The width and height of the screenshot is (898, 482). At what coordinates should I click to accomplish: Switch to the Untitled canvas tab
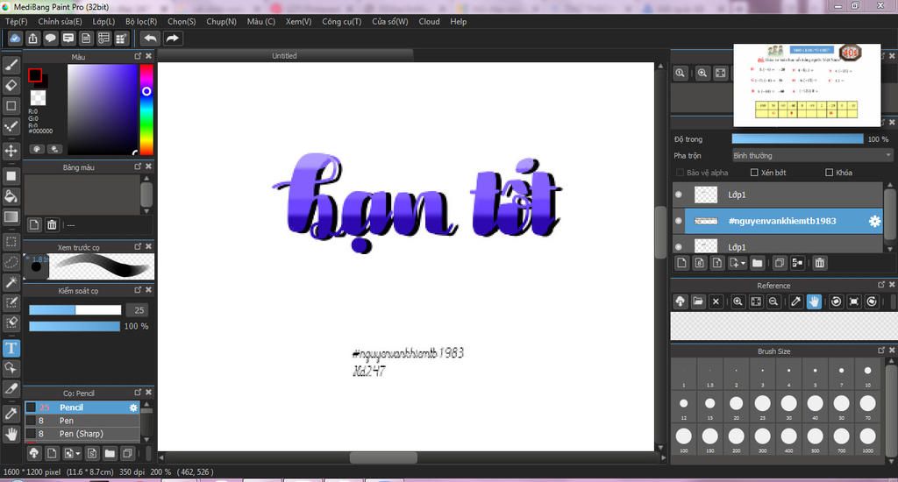click(x=285, y=55)
